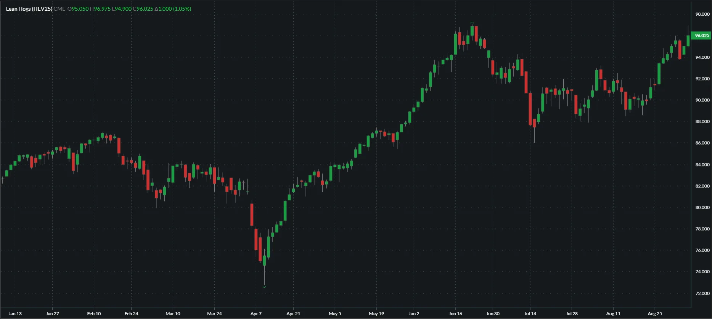
Task: Click the Aug 25 date label
Action: [x=655, y=314]
